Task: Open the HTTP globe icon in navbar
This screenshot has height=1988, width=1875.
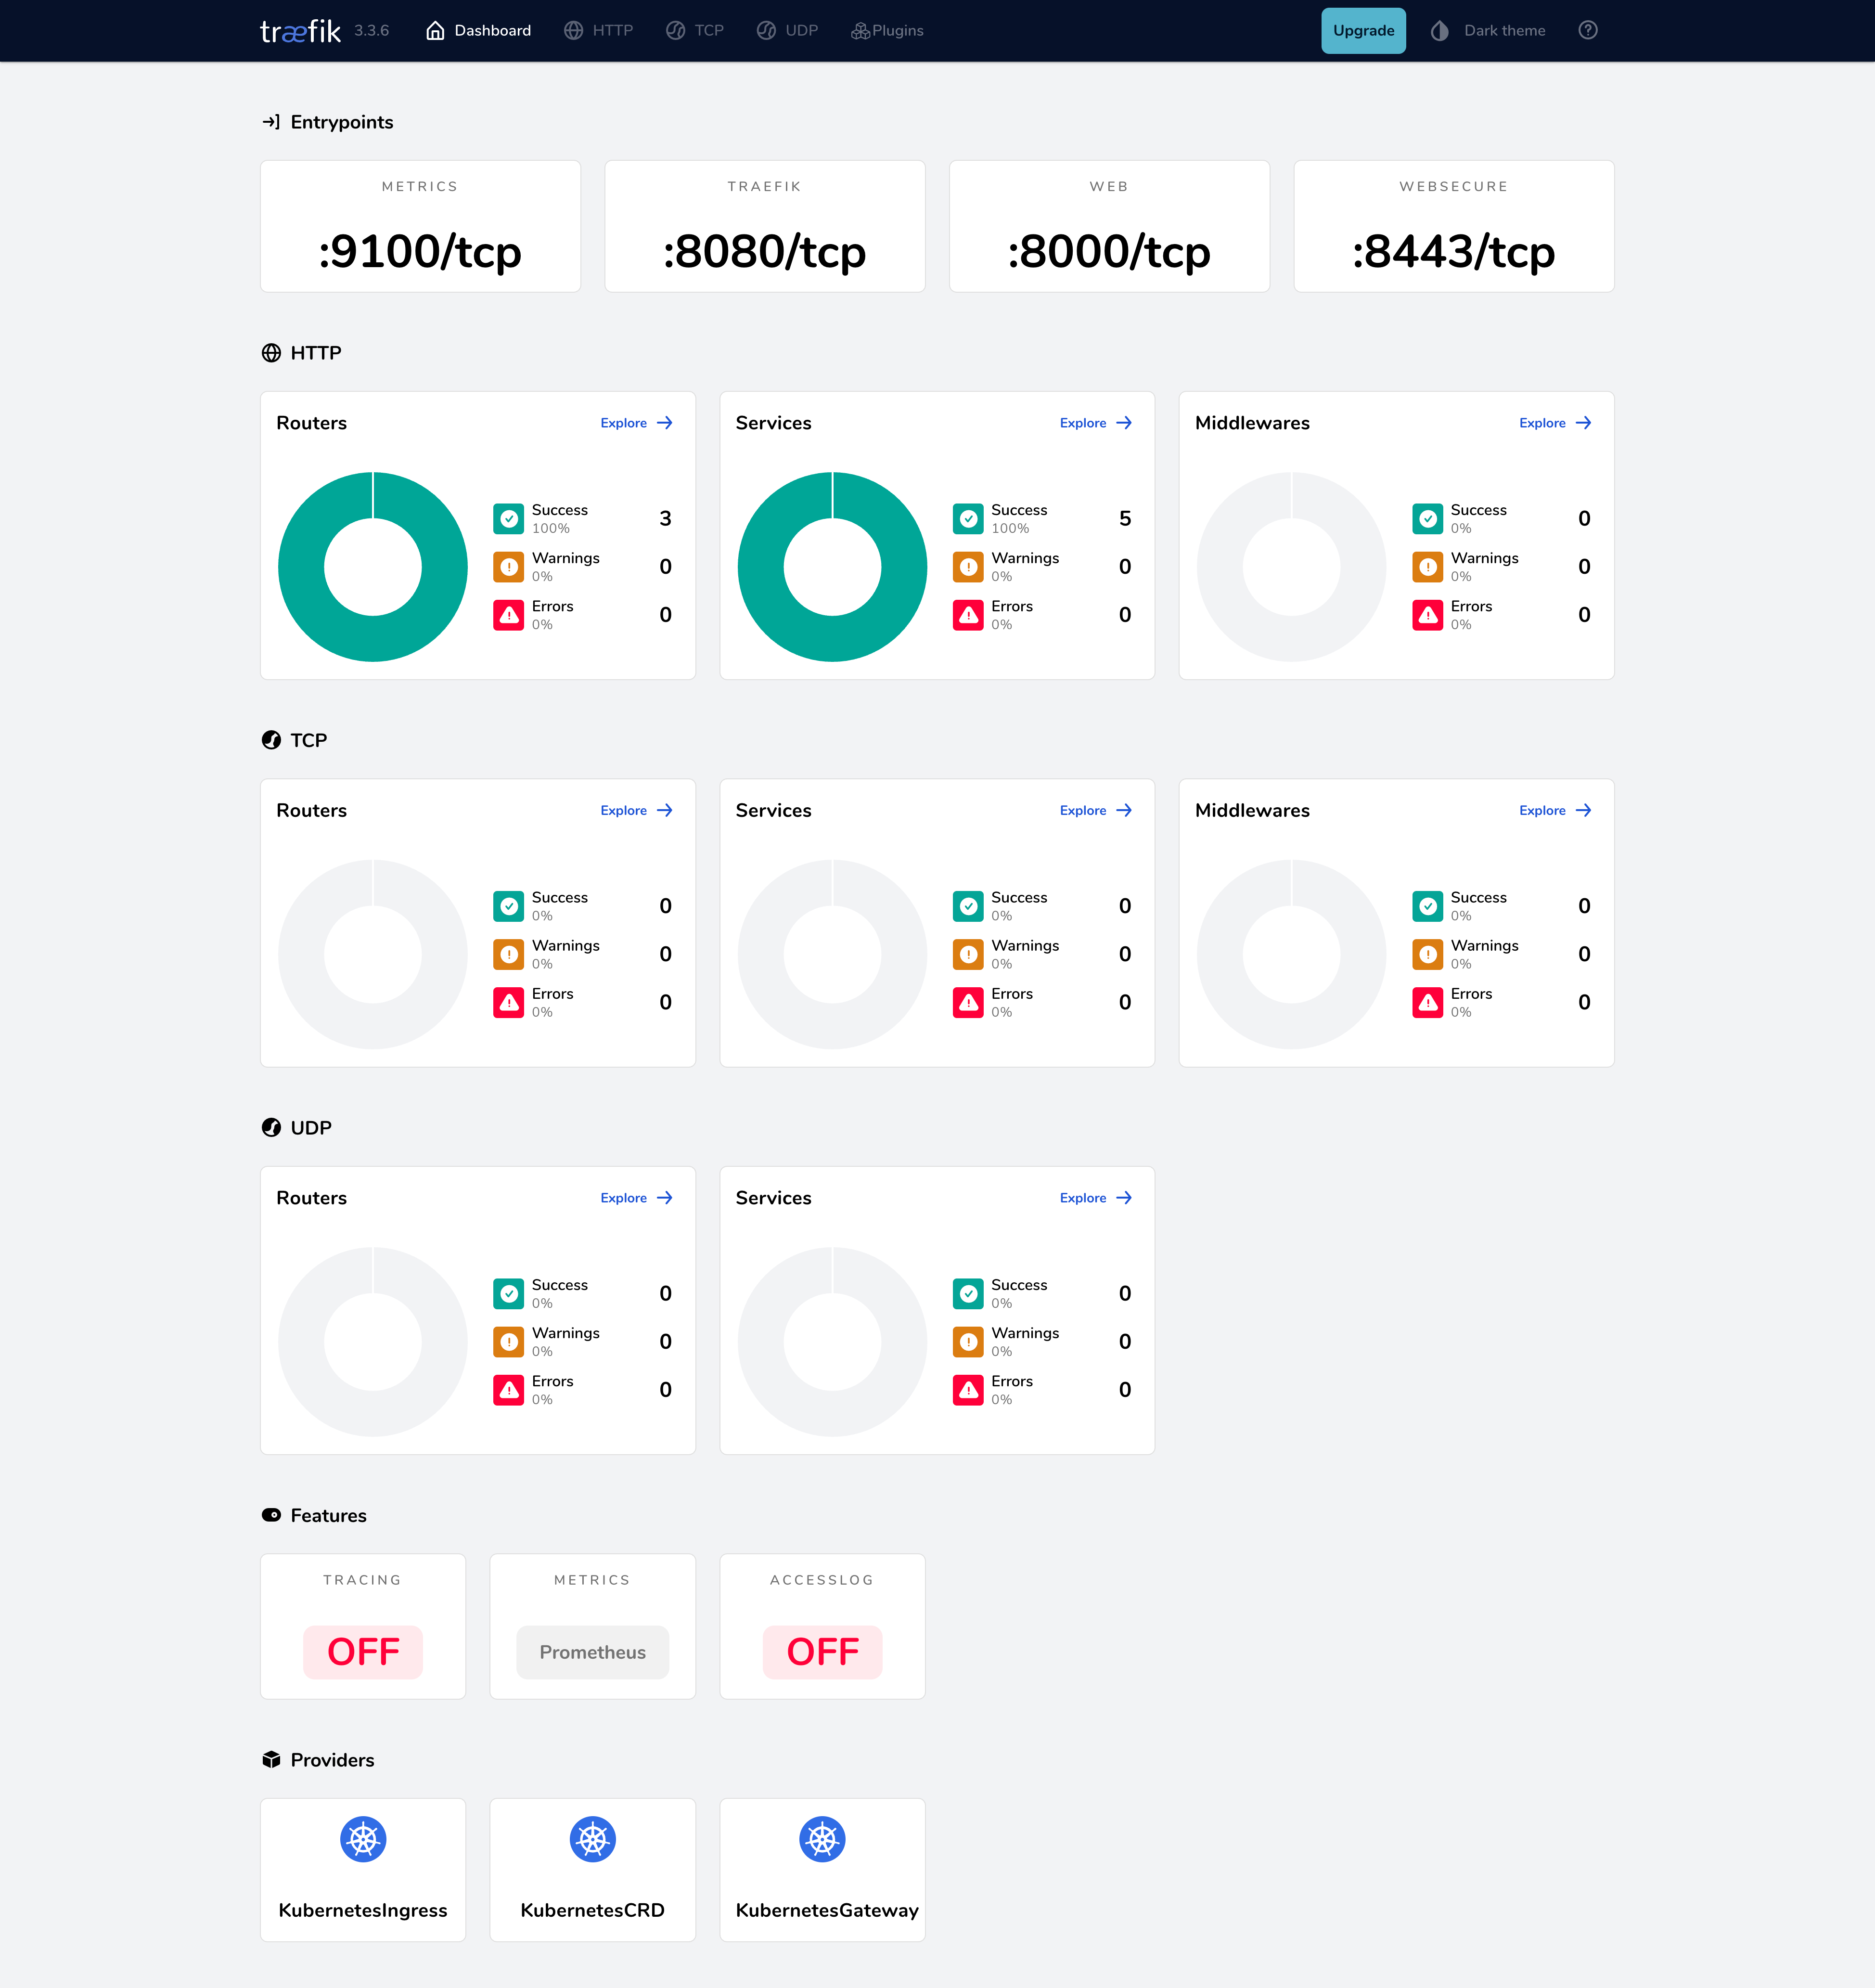Action: 572,30
